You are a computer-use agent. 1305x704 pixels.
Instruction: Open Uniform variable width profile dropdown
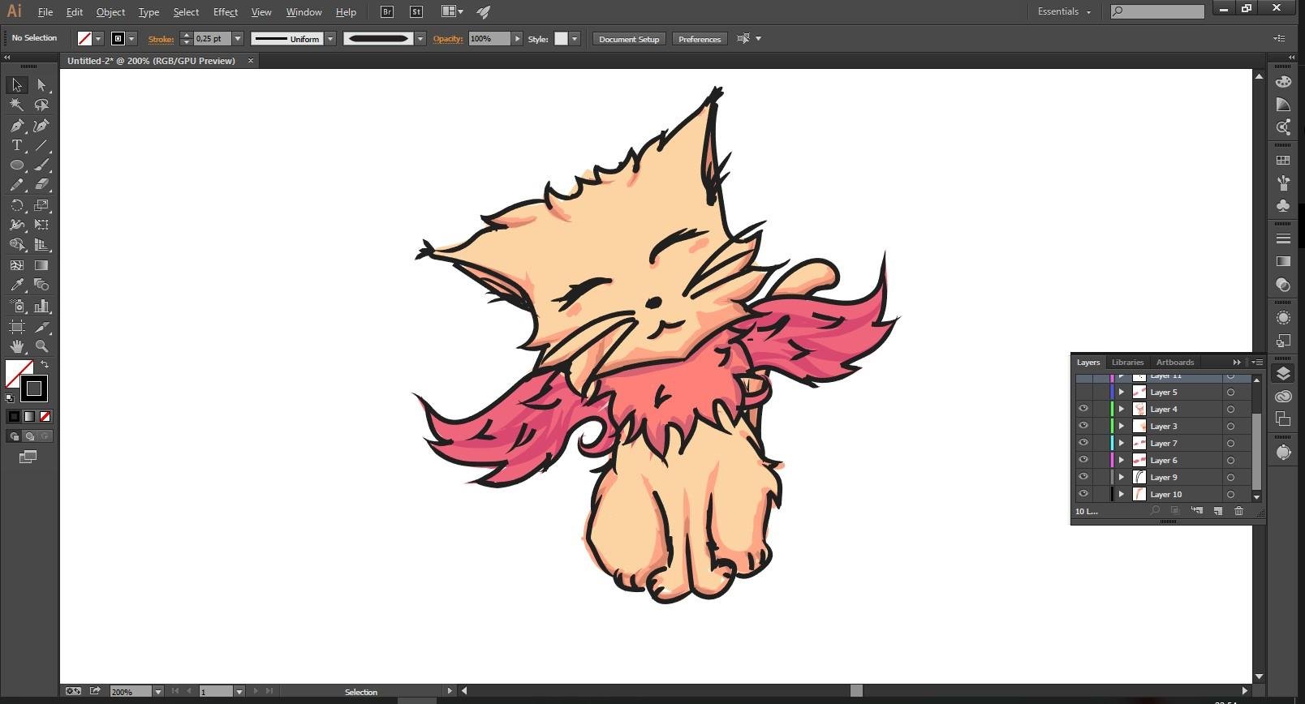click(x=330, y=38)
